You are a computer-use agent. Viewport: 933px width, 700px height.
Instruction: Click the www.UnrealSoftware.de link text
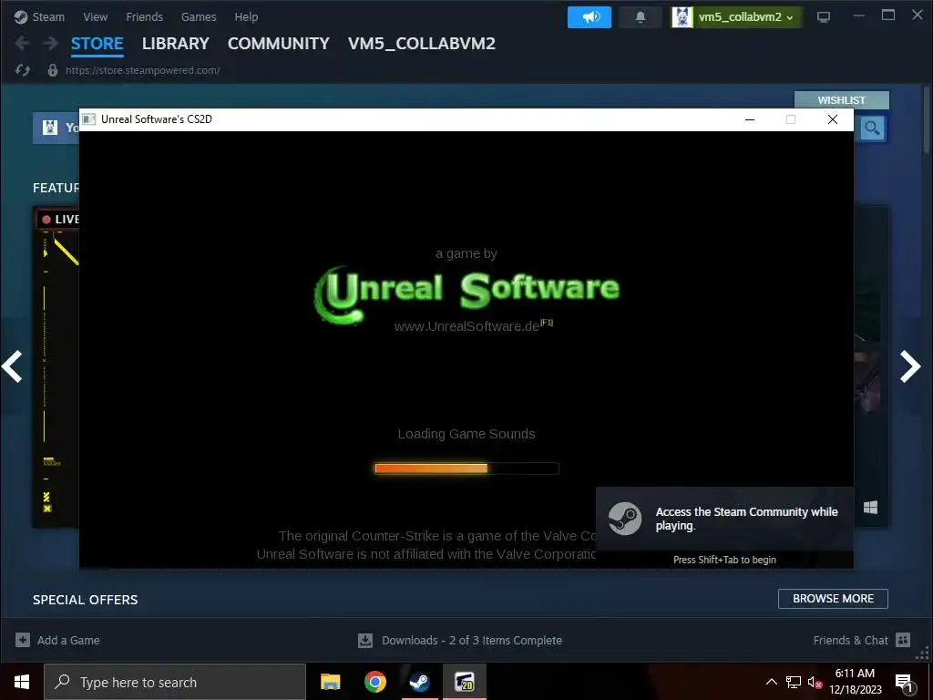[x=466, y=326]
